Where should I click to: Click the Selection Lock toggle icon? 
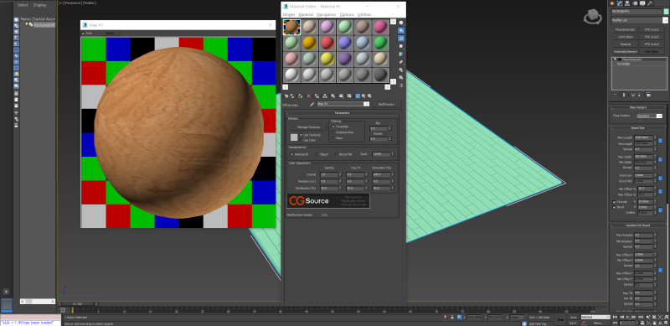pos(451,317)
